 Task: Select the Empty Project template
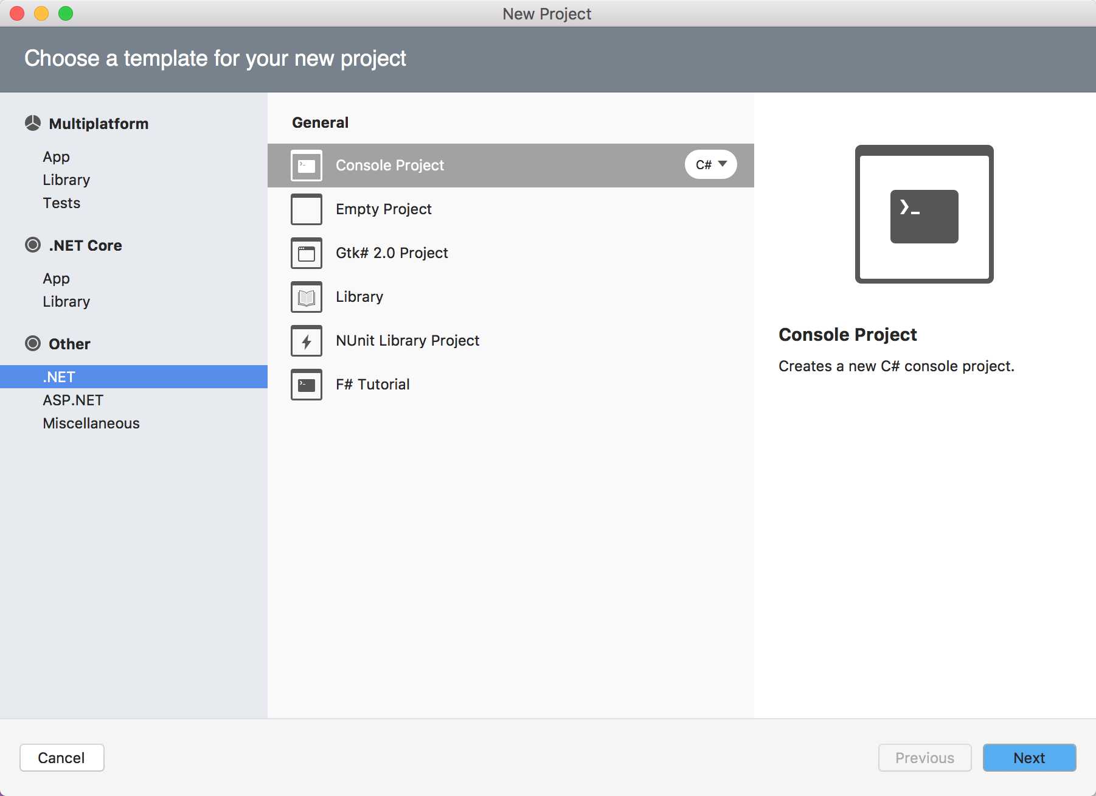(511, 209)
